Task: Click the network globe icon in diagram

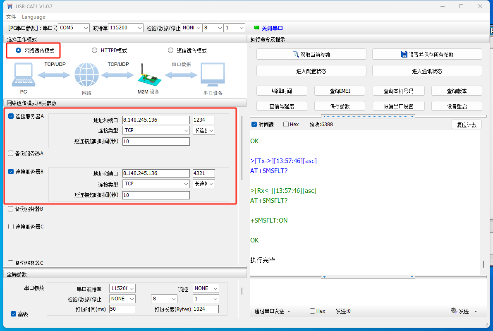Action: (86, 75)
